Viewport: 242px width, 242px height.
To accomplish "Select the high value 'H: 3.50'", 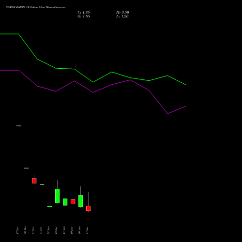I will (122, 13).
